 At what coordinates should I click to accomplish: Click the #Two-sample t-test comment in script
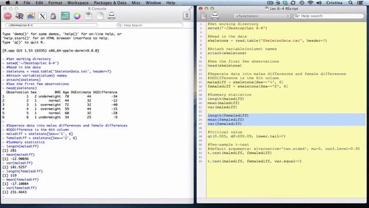click(x=228, y=144)
